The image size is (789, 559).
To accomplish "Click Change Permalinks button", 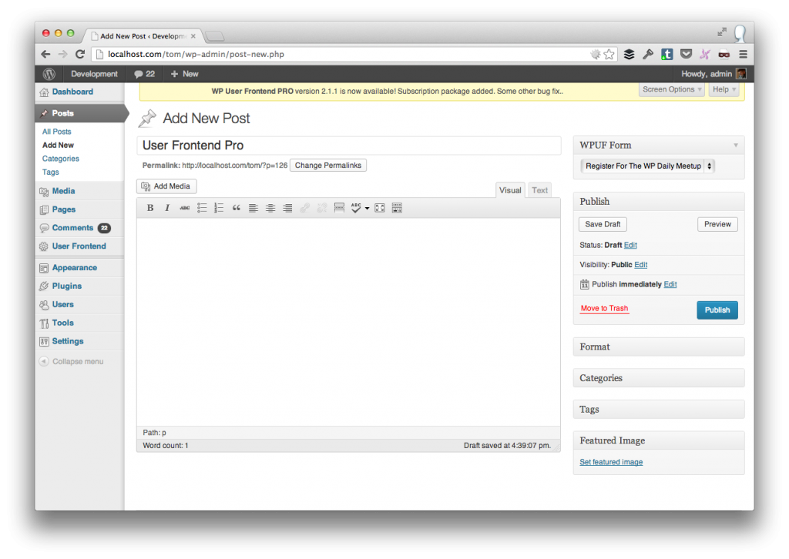I will click(x=328, y=166).
